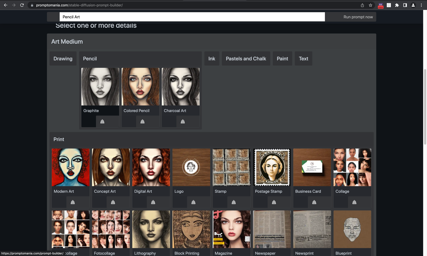Choose the Stamp thumbnail

pyautogui.click(x=232, y=167)
